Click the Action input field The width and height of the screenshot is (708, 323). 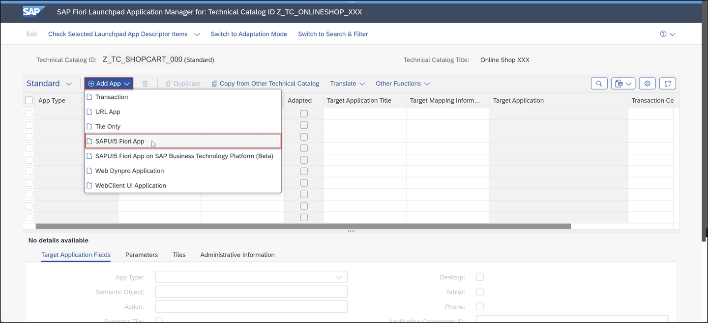click(251, 307)
